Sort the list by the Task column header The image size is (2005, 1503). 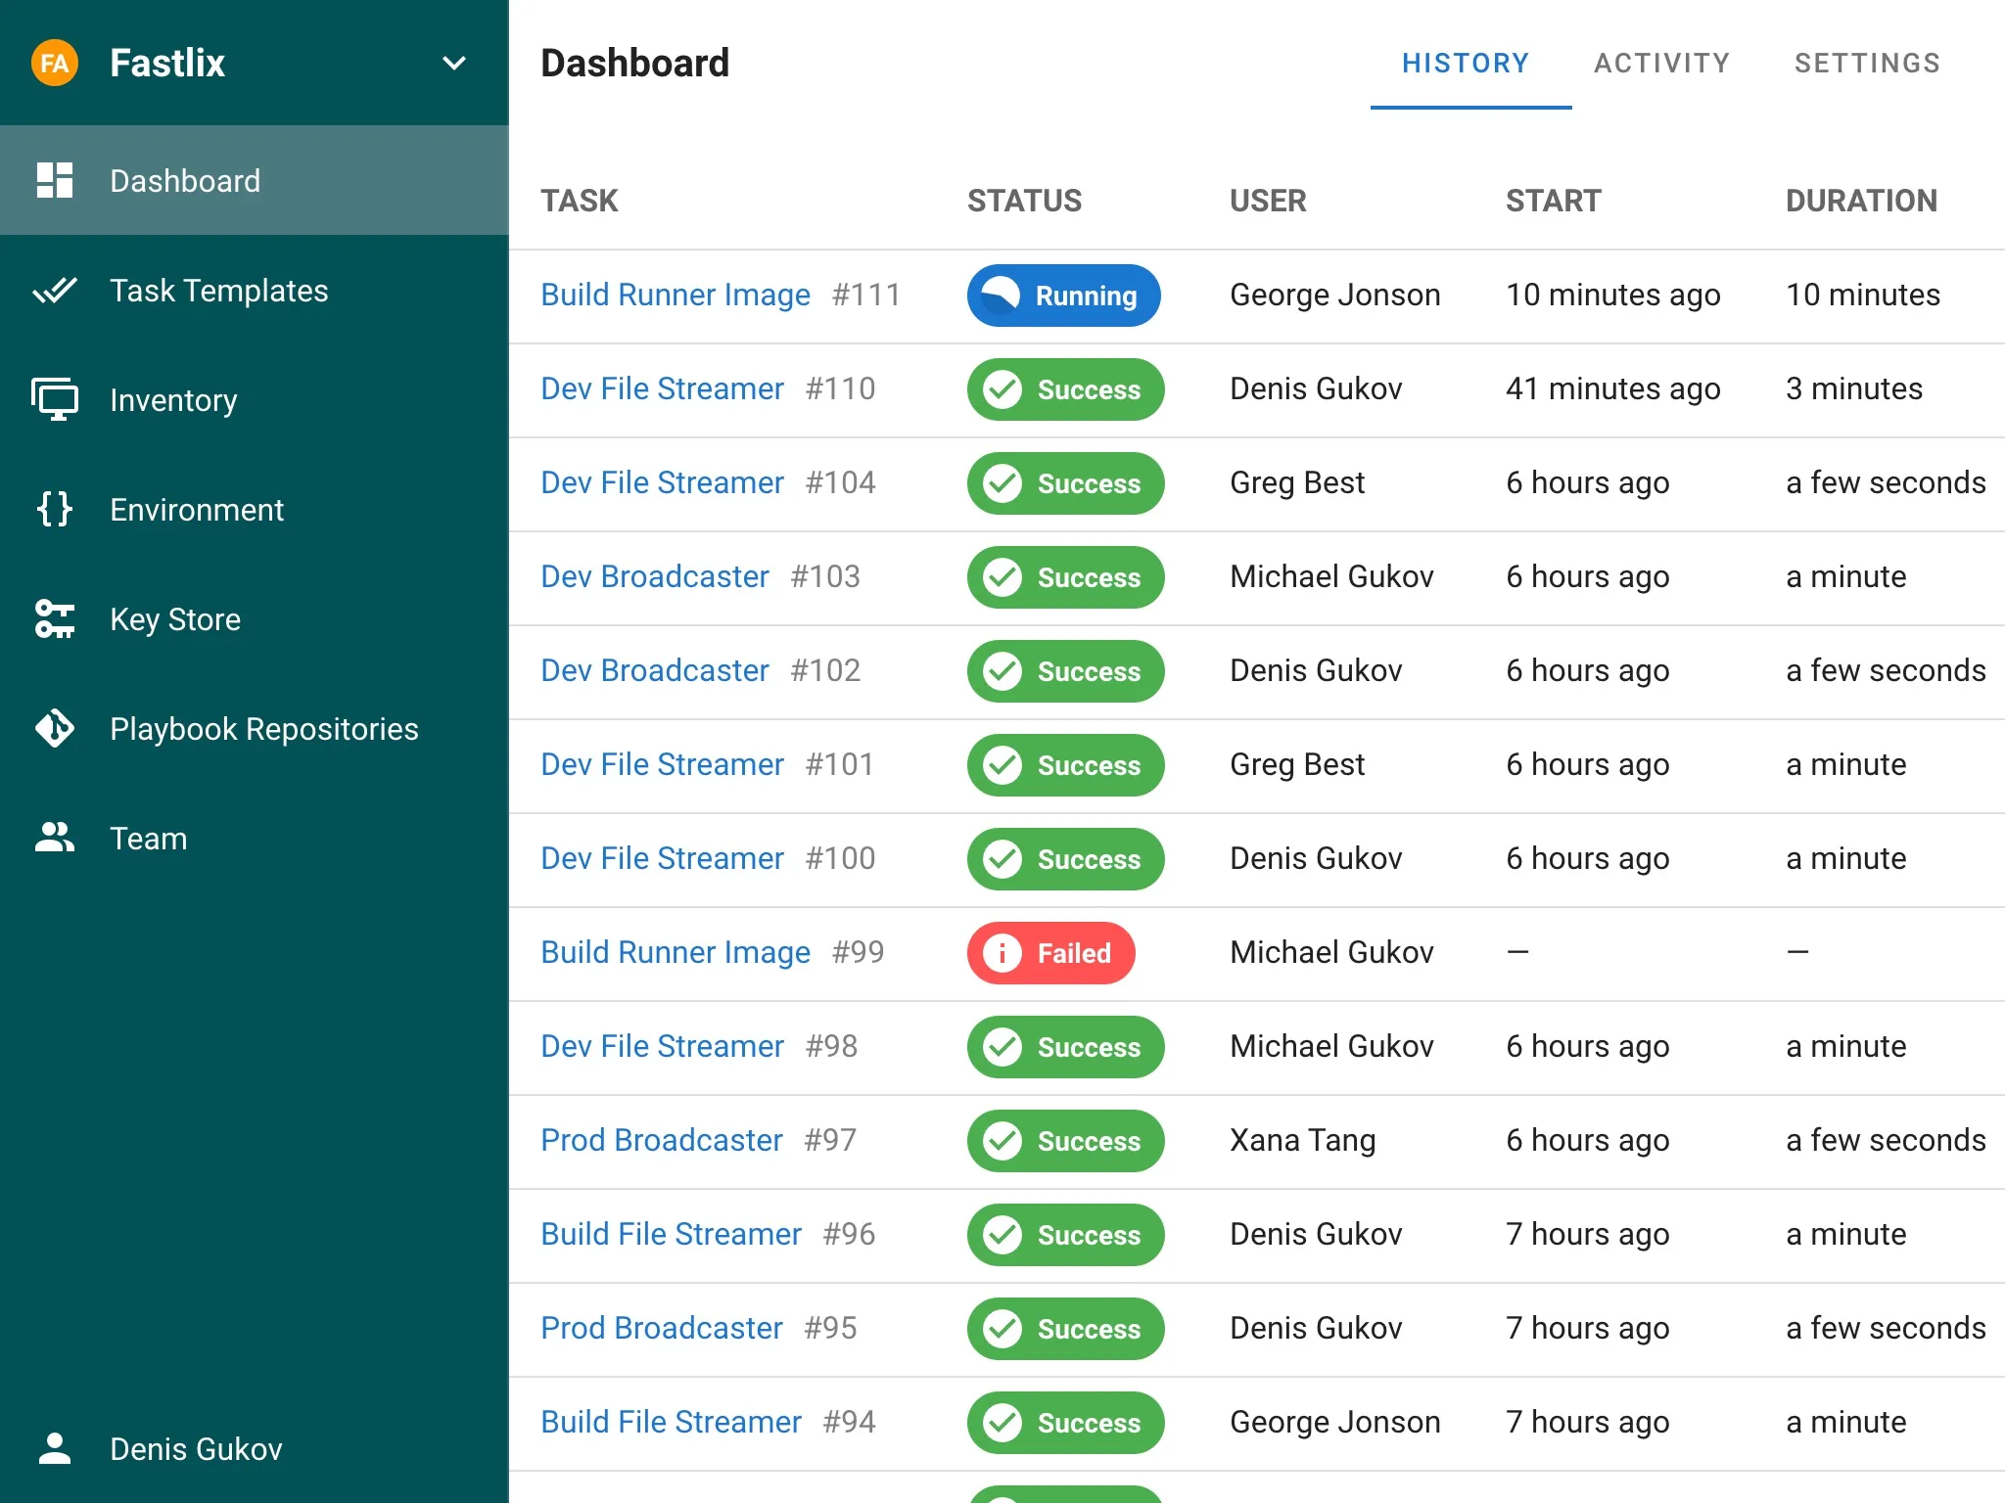(x=580, y=201)
